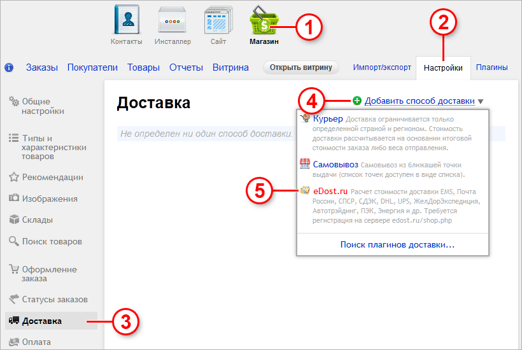Viewport: 522px width, 350px height.
Task: Click the eDost.ru description text
Action: (x=396, y=206)
